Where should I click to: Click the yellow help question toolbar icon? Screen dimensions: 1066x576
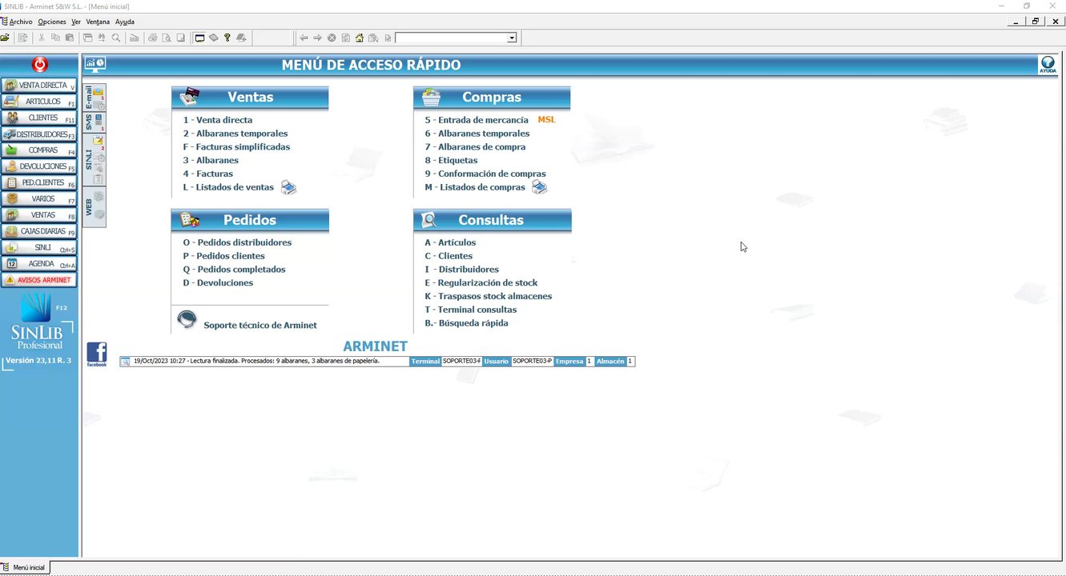(x=227, y=38)
